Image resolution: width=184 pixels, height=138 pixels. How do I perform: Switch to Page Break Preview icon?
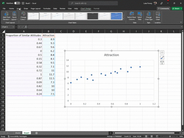tap(157, 136)
